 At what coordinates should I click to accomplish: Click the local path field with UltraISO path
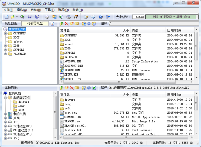tap(154, 88)
